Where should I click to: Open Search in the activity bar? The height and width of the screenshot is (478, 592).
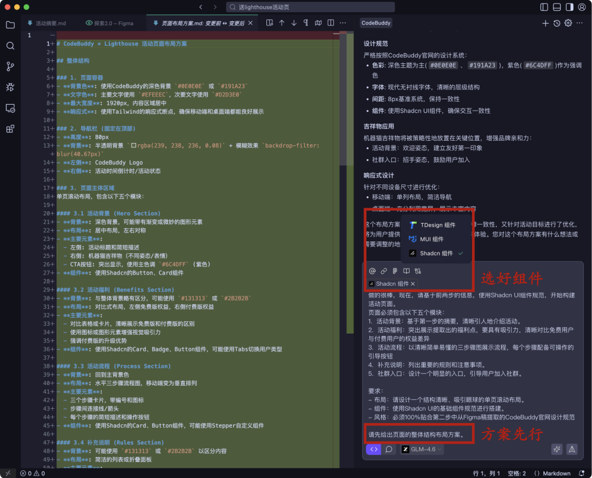pyautogui.click(x=9, y=45)
